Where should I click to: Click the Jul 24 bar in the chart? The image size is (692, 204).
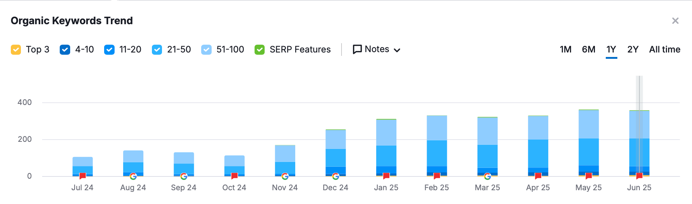[x=82, y=166]
